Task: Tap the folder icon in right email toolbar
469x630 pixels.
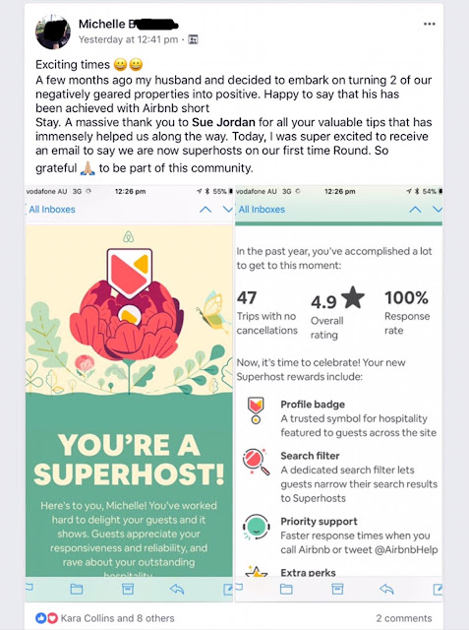Action: (286, 589)
